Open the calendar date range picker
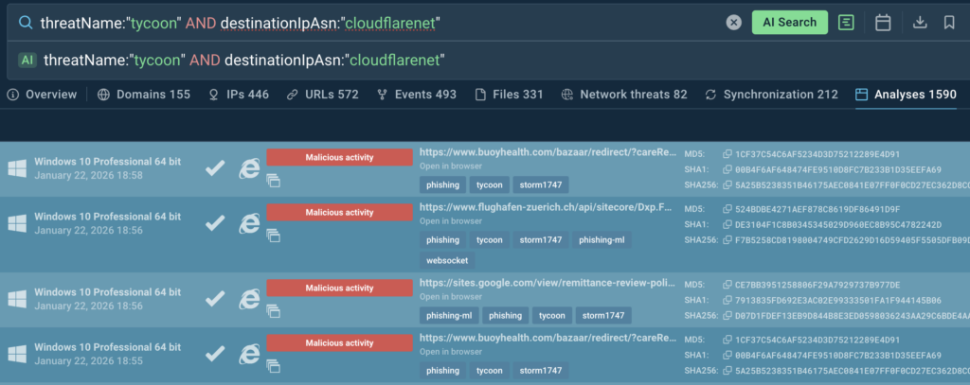970x385 pixels. [883, 23]
